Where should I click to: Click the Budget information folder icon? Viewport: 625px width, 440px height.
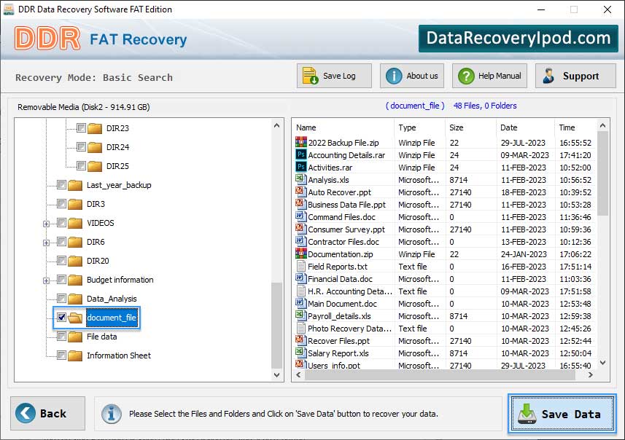(75, 280)
